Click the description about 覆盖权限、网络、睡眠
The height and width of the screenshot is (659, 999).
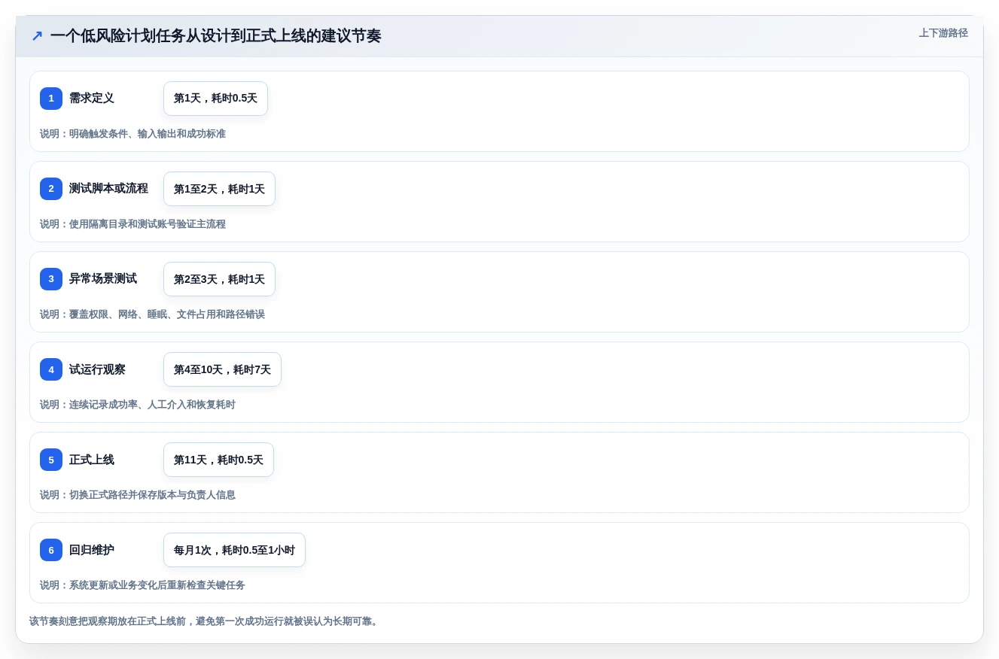click(152, 314)
